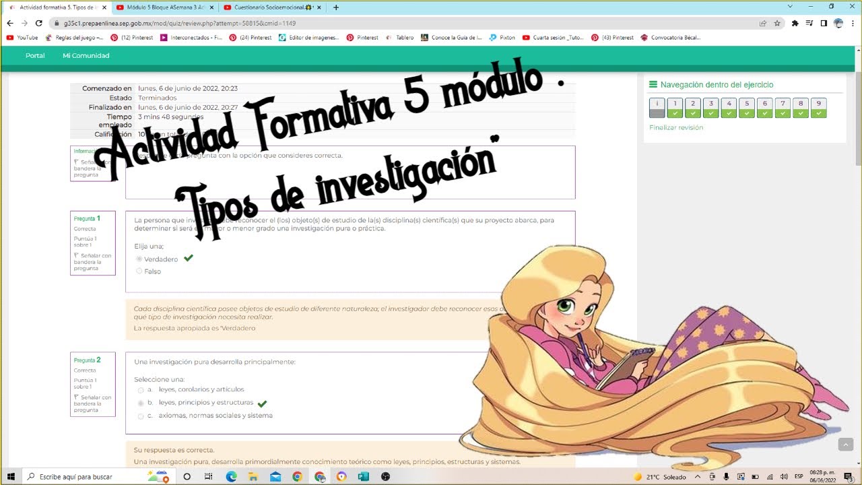
Task: Open the YouTube bookmark
Action: [x=22, y=38]
